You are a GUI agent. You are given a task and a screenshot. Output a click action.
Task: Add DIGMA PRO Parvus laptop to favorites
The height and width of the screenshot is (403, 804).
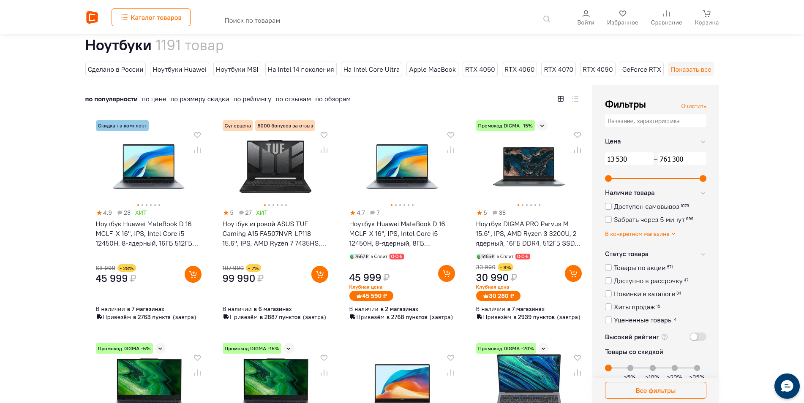click(x=577, y=135)
